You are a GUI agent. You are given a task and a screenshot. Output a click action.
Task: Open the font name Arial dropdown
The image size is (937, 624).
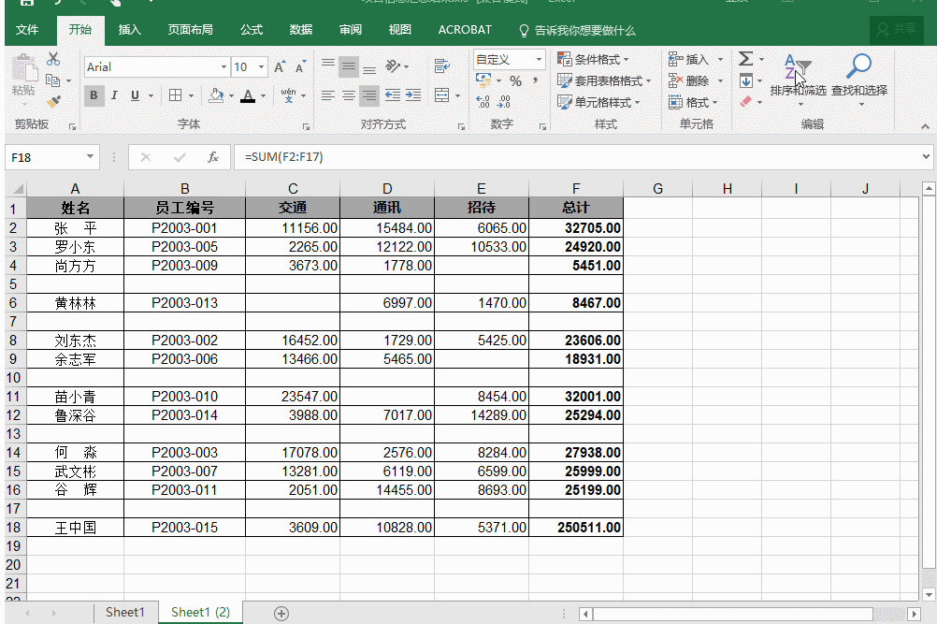[223, 67]
